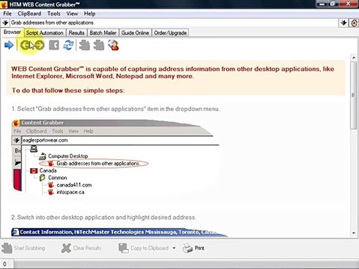Viewport: 359px width, 269px height.
Task: Click the address field showing Grab addresses
Action: (x=174, y=23)
